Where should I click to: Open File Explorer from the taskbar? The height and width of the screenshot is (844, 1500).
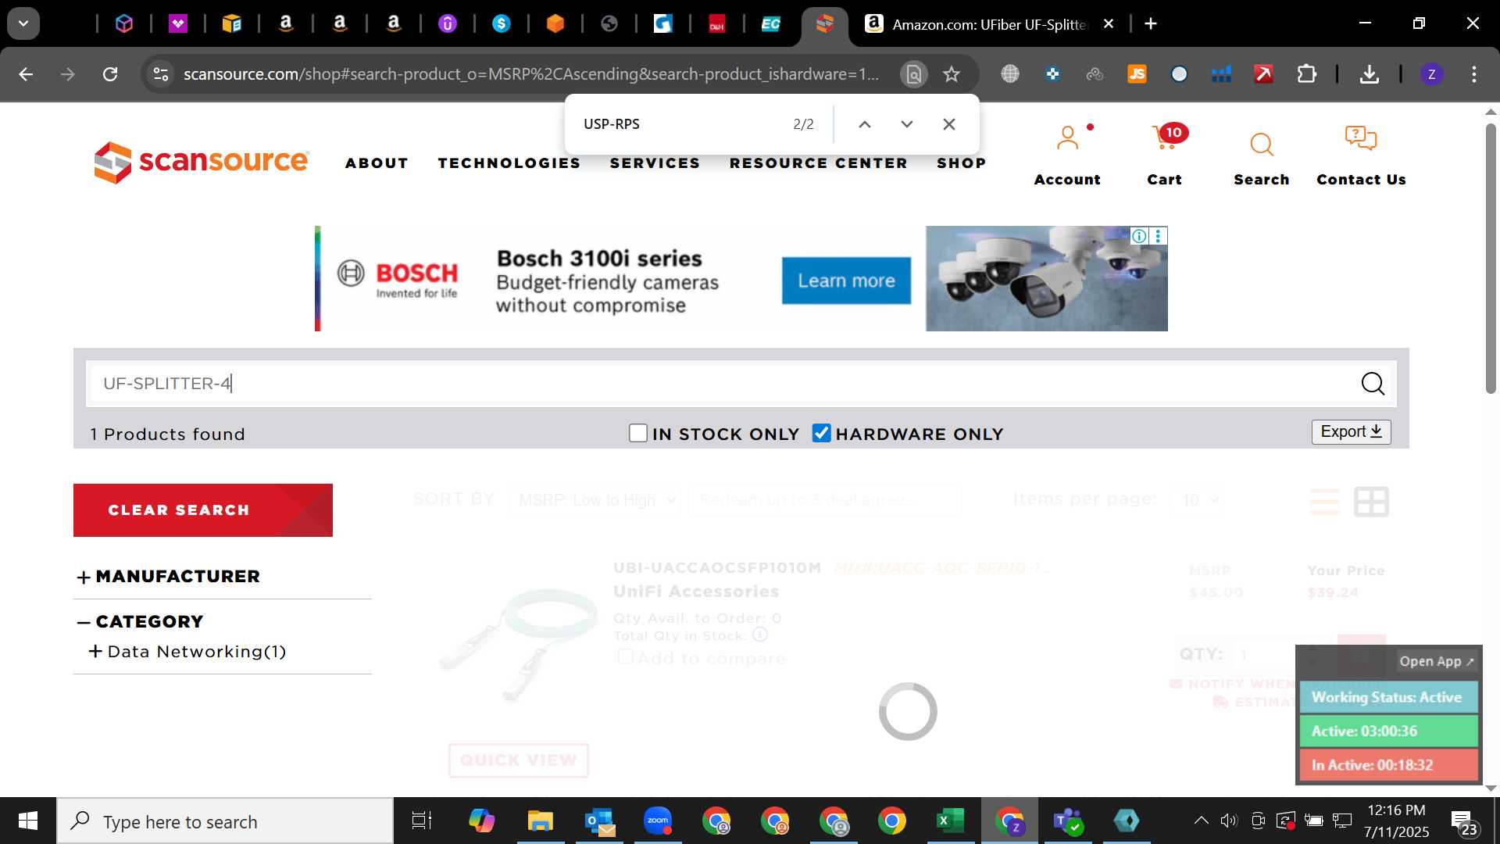pos(540,821)
